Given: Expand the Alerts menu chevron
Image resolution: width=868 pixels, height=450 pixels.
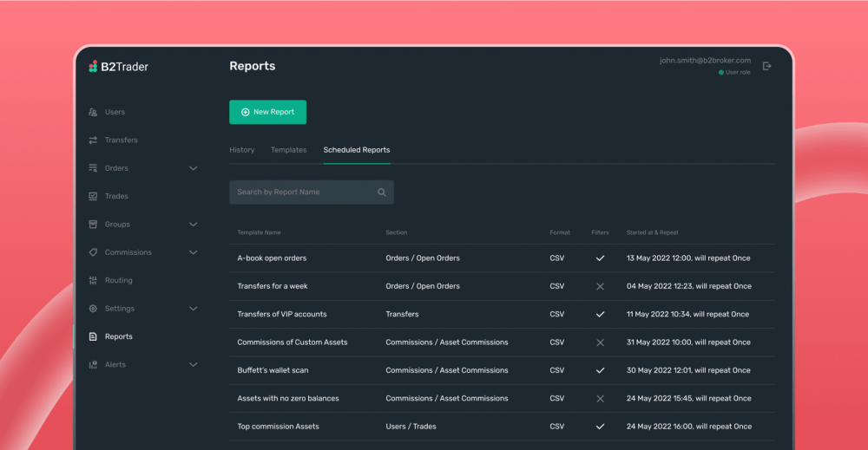Looking at the screenshot, I should pos(193,365).
